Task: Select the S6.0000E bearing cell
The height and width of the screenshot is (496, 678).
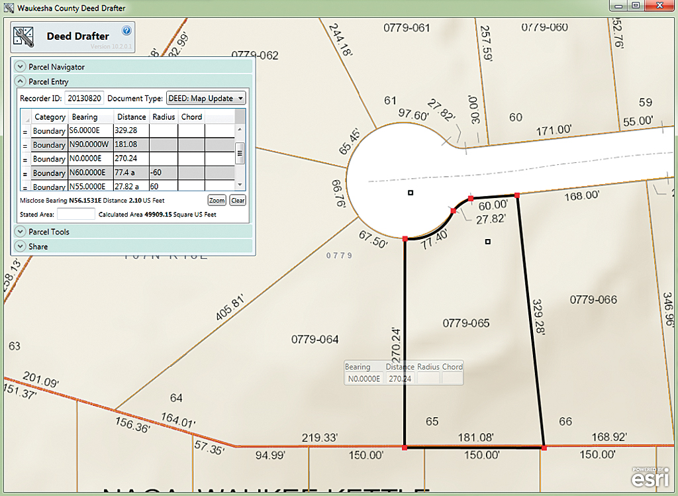Action: 91,130
